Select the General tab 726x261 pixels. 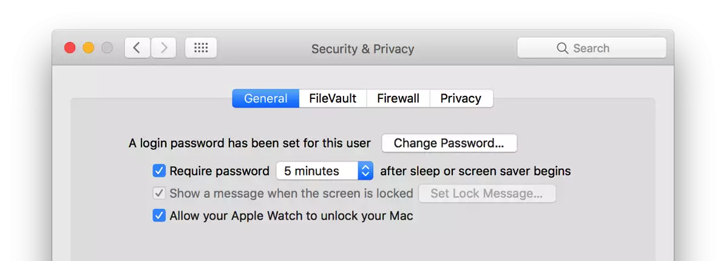tap(265, 98)
